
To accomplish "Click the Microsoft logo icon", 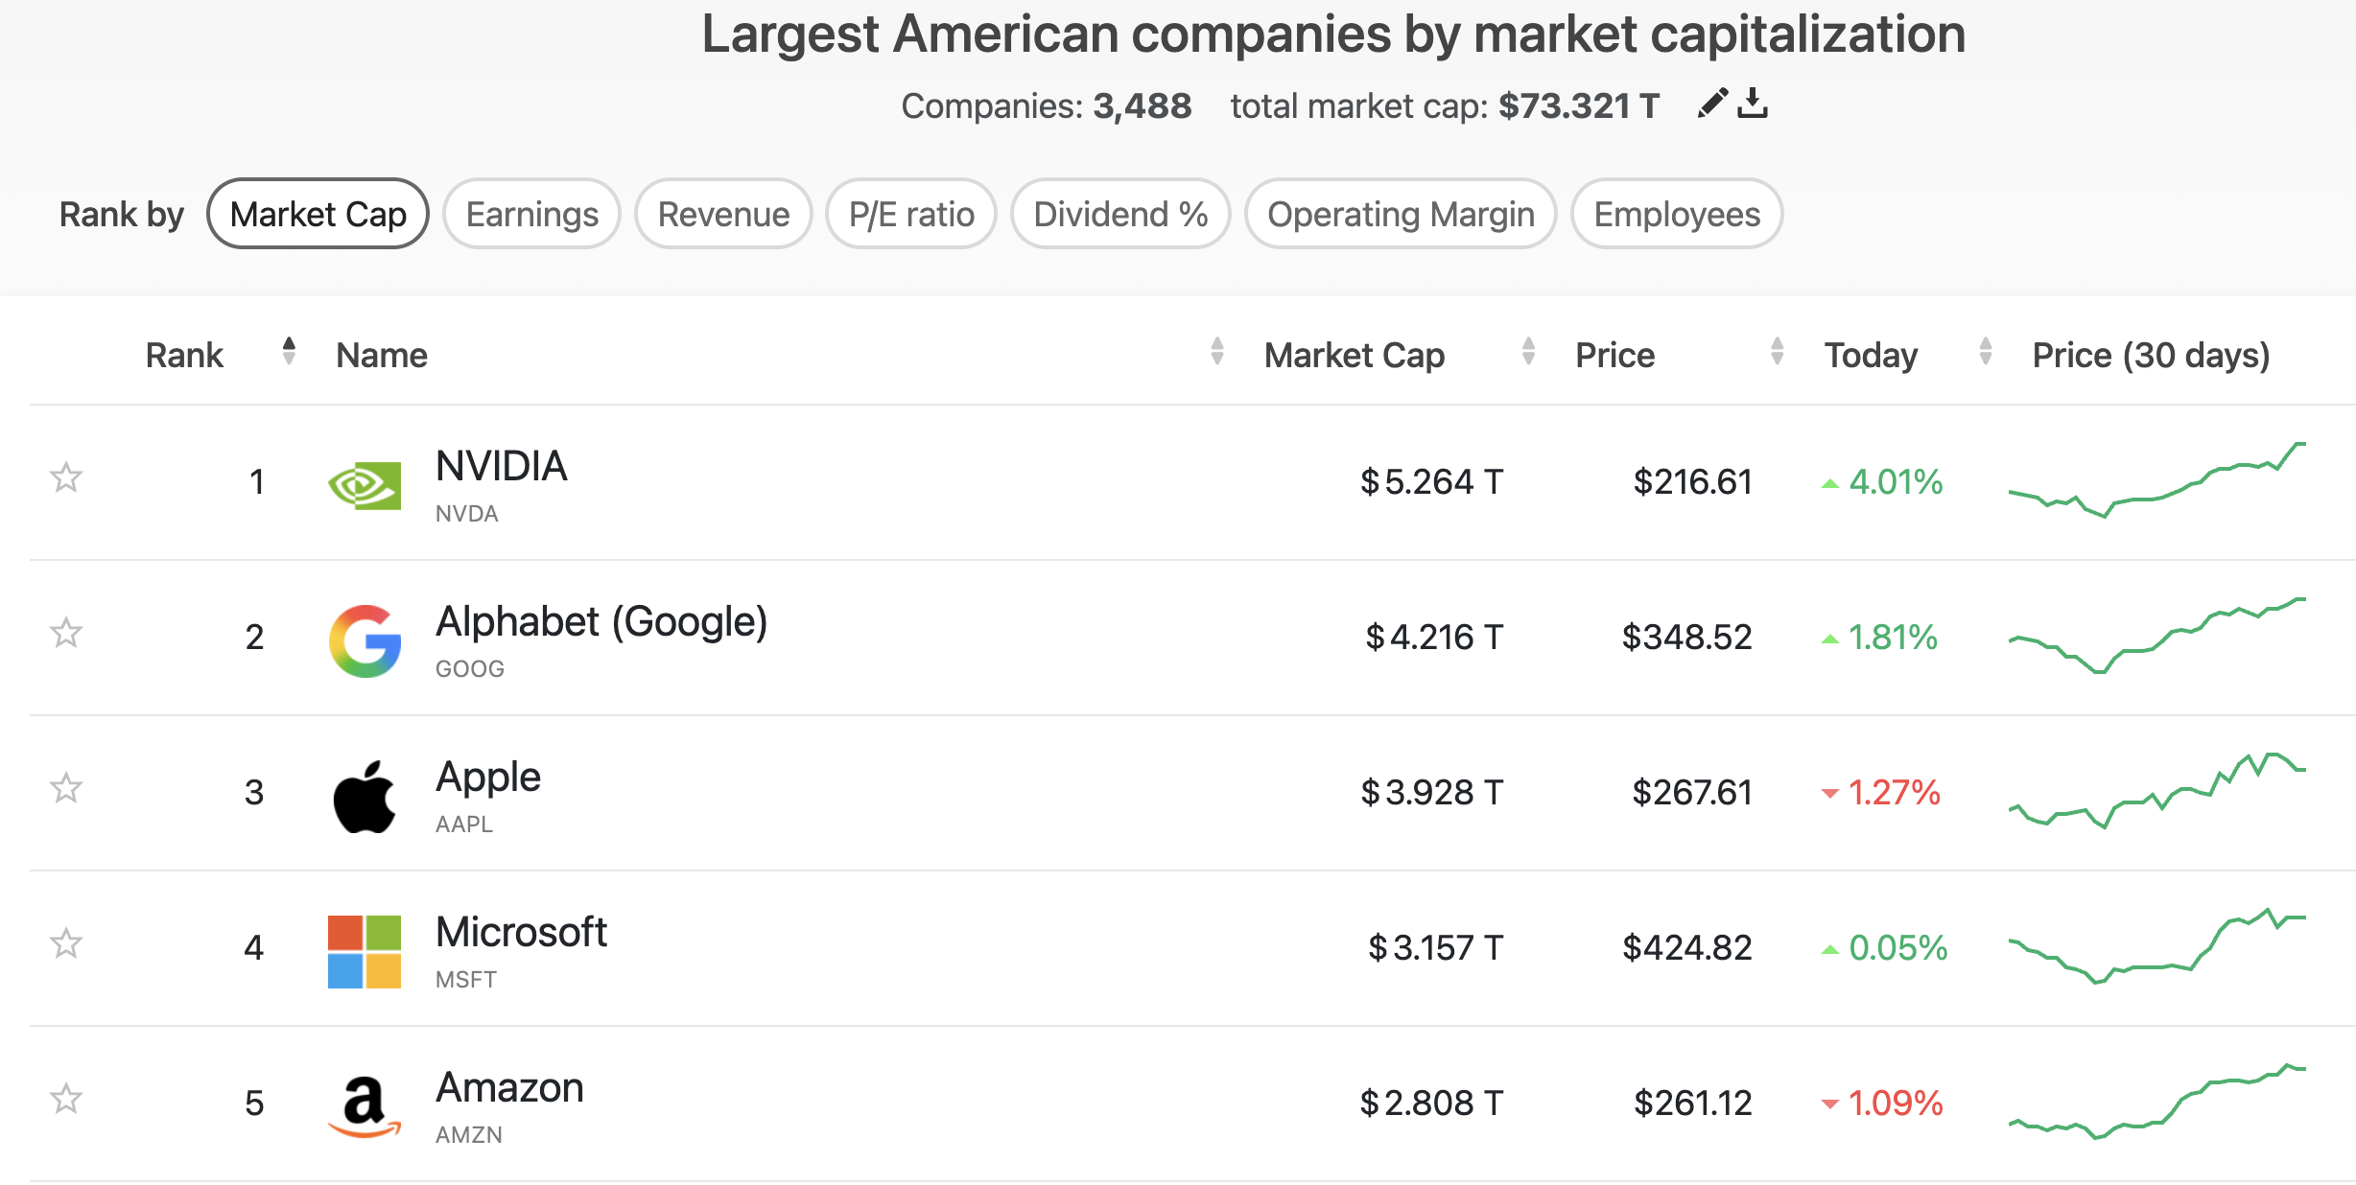I will (365, 951).
